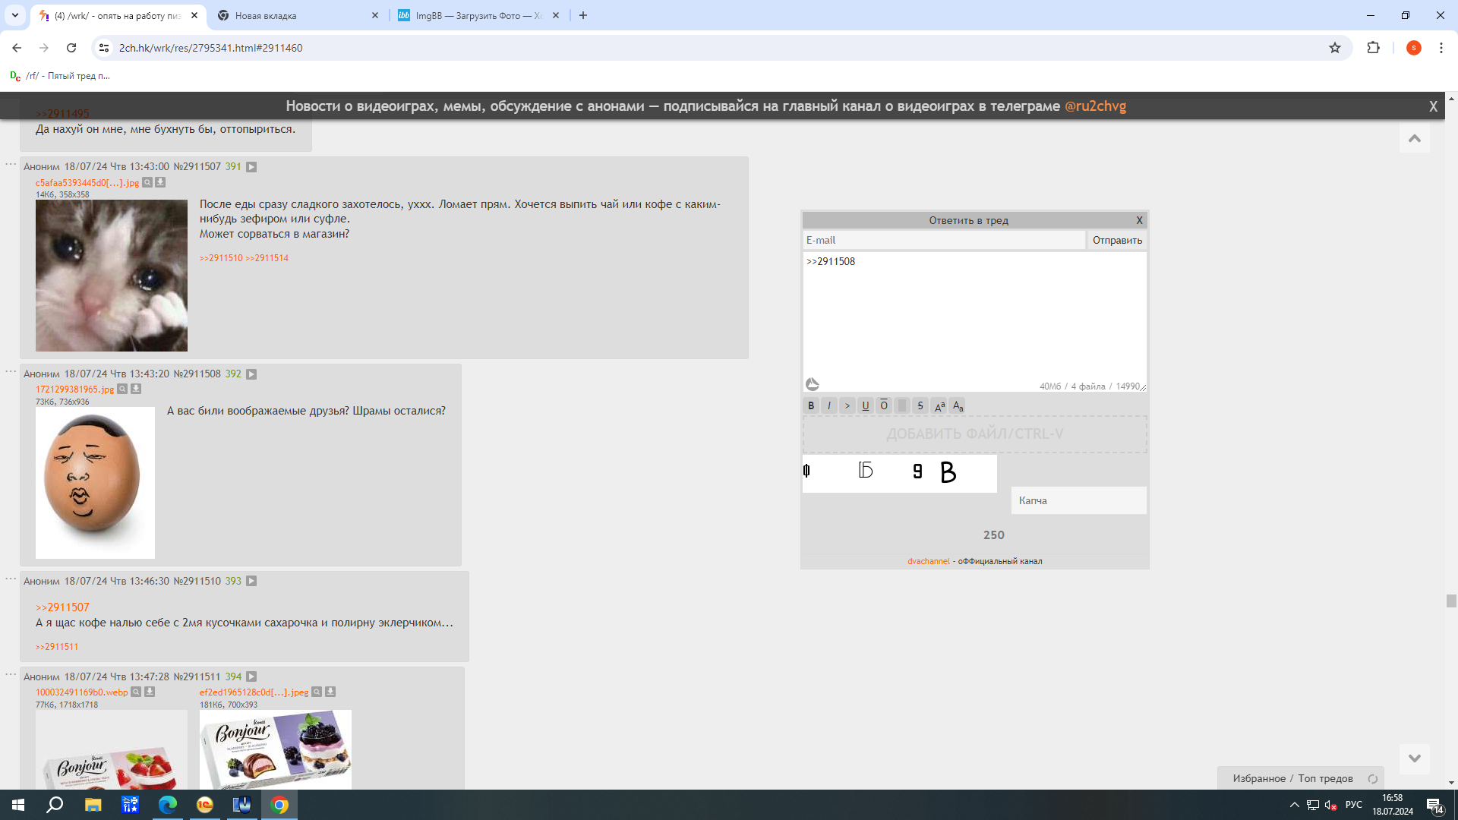1458x820 pixels.
Task: Bookmark this page with star icon
Action: click(1335, 48)
